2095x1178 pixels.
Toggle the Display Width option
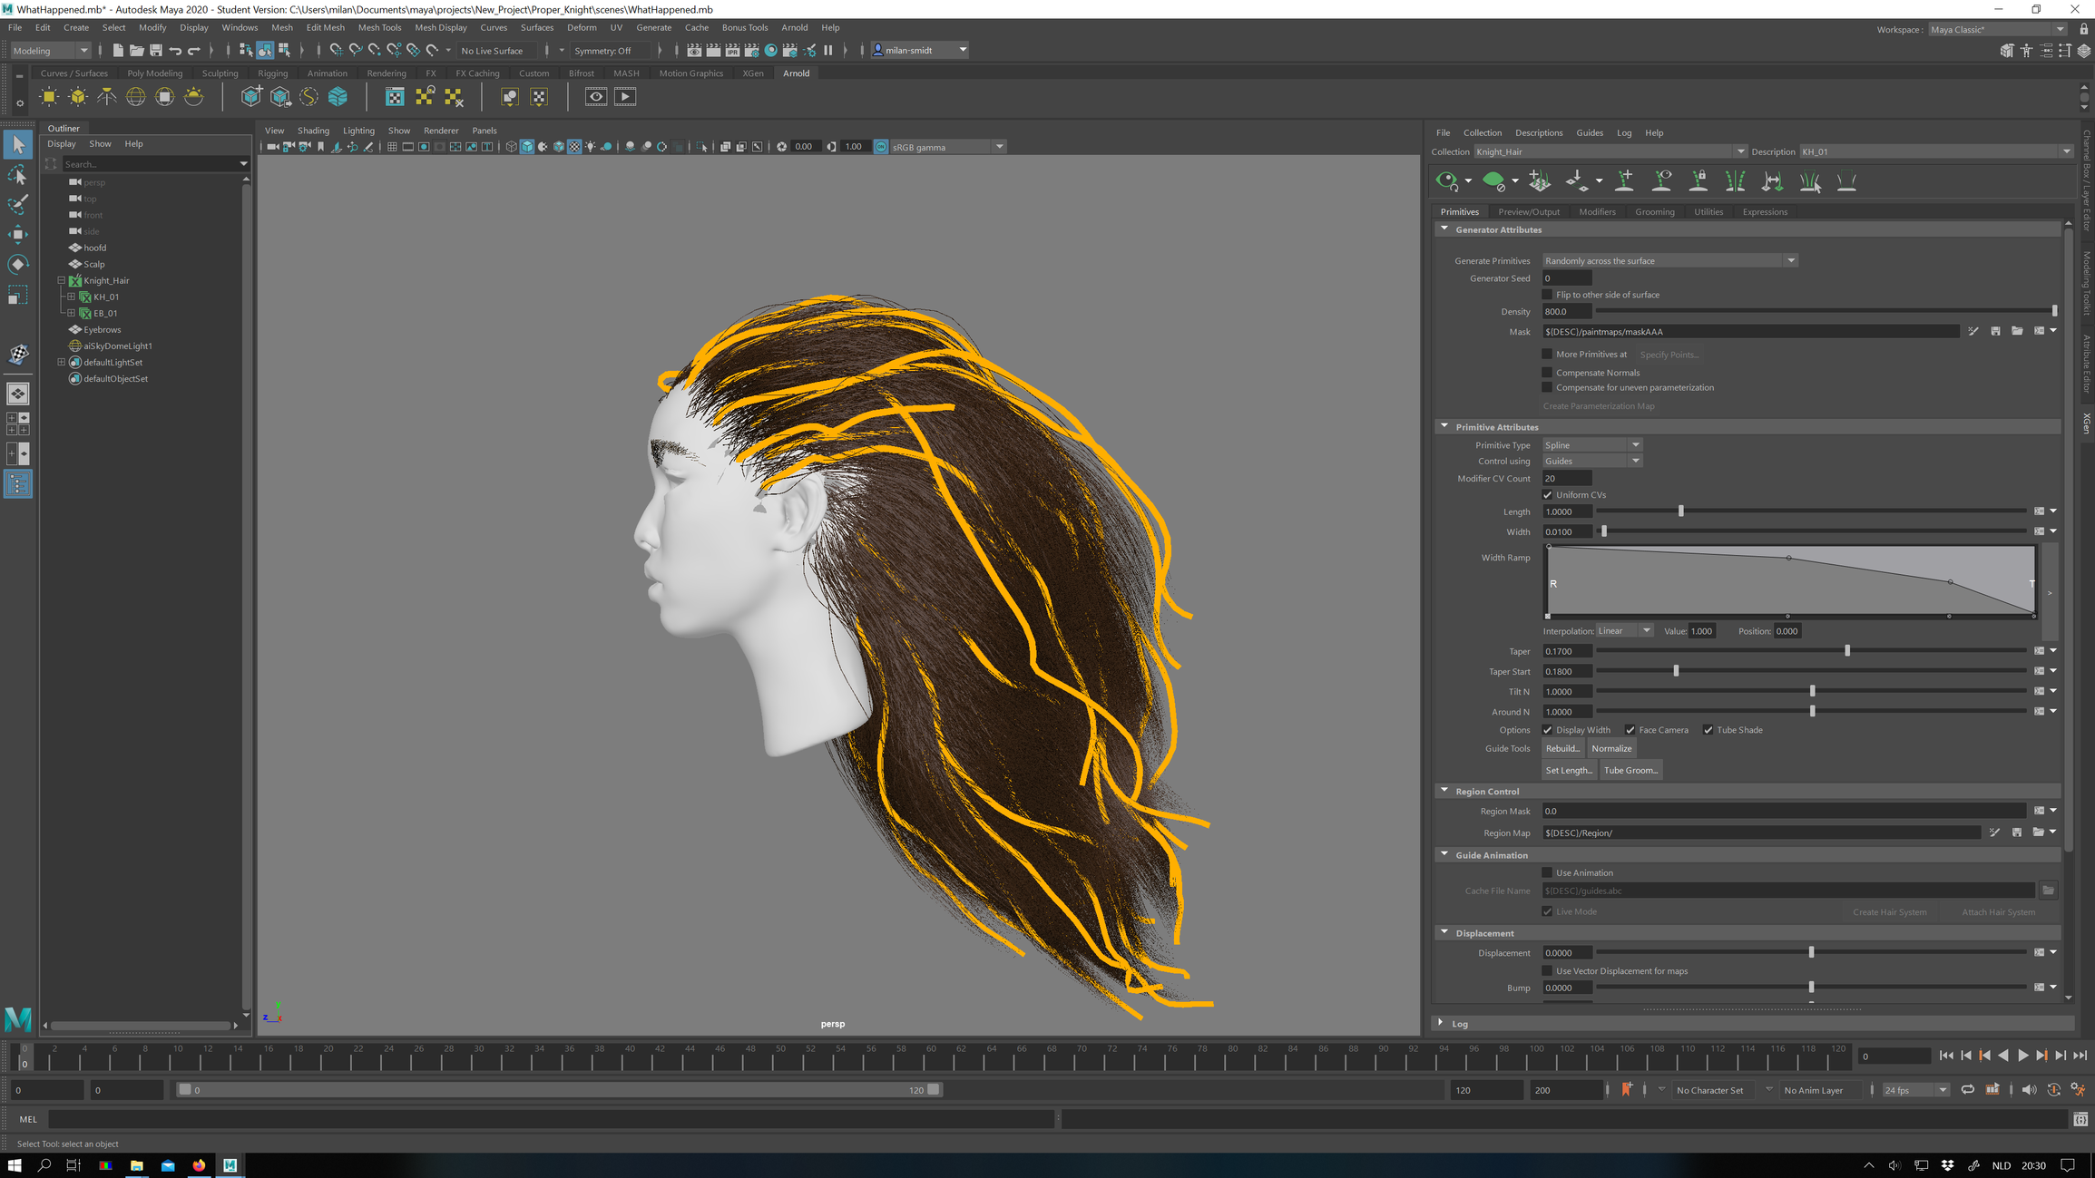pyautogui.click(x=1548, y=730)
